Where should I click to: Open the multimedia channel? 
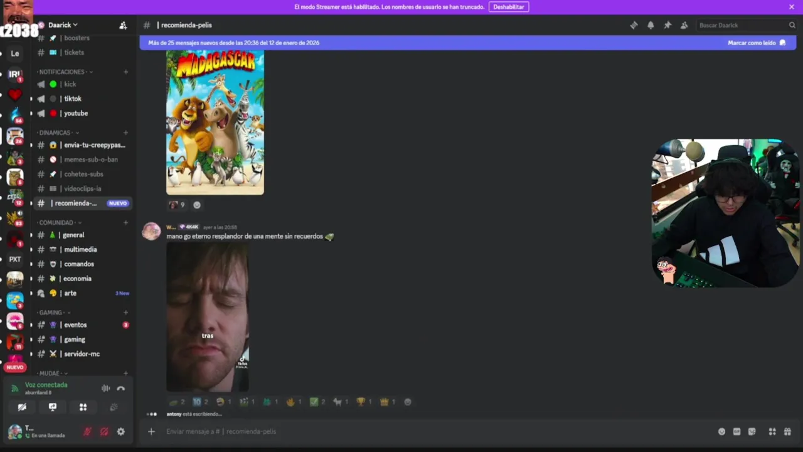pyautogui.click(x=83, y=249)
